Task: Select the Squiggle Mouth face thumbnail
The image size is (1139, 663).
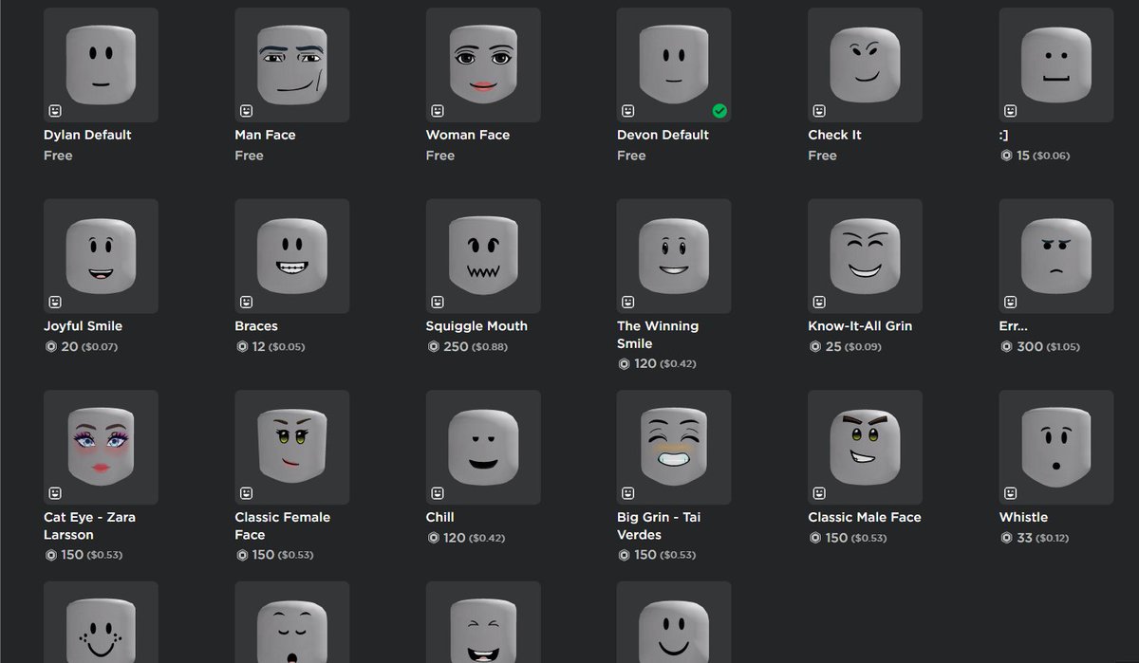Action: point(483,256)
